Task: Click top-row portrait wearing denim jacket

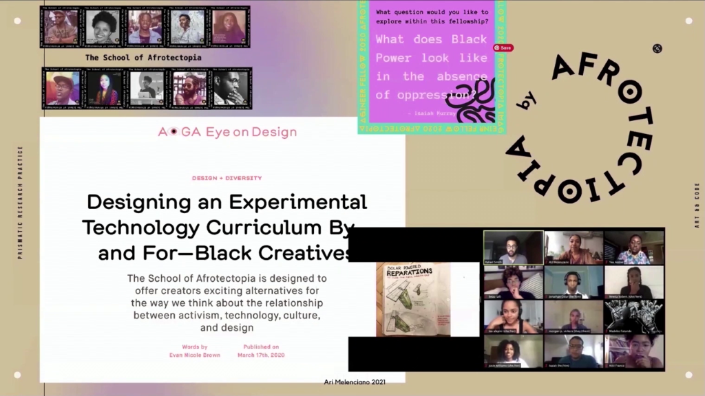Action: pos(145,27)
